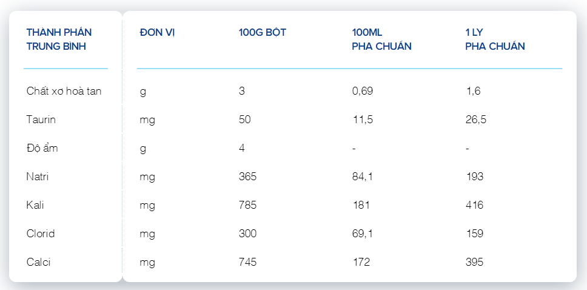This screenshot has width=587, height=290.
Task: Select the 100ML PHA CHUẨN header
Action: tap(381, 39)
